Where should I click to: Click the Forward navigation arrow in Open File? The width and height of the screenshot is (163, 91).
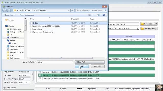(9, 10)
